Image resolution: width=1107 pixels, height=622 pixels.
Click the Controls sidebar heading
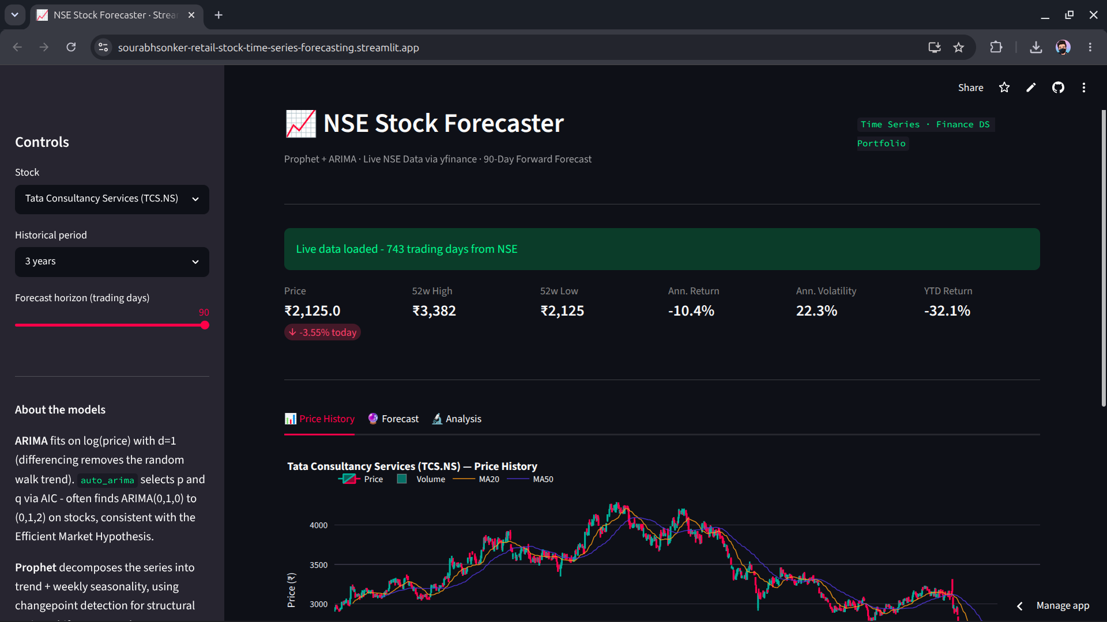42,142
